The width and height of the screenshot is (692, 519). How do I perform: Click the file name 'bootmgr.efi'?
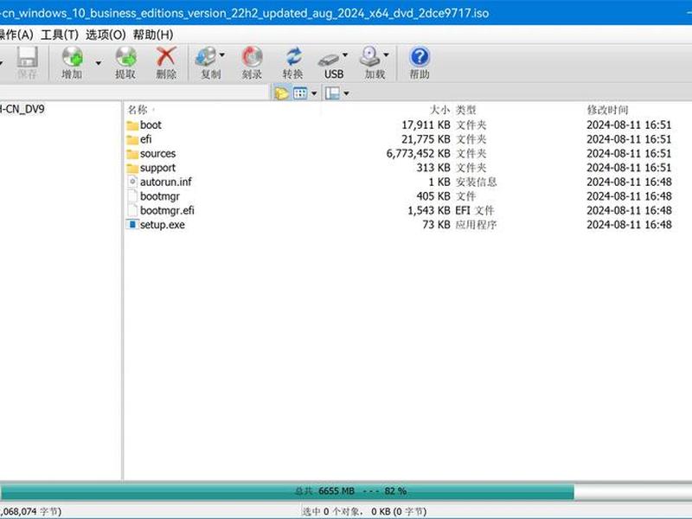pyautogui.click(x=167, y=210)
